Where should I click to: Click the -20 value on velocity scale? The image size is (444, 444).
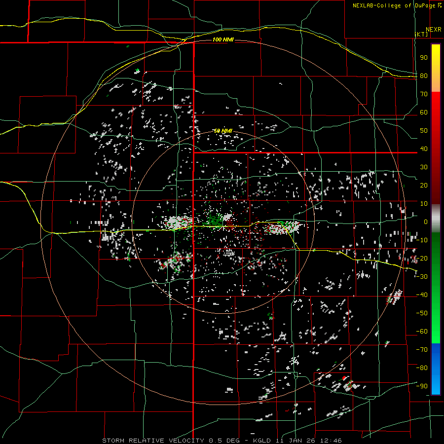422,259
